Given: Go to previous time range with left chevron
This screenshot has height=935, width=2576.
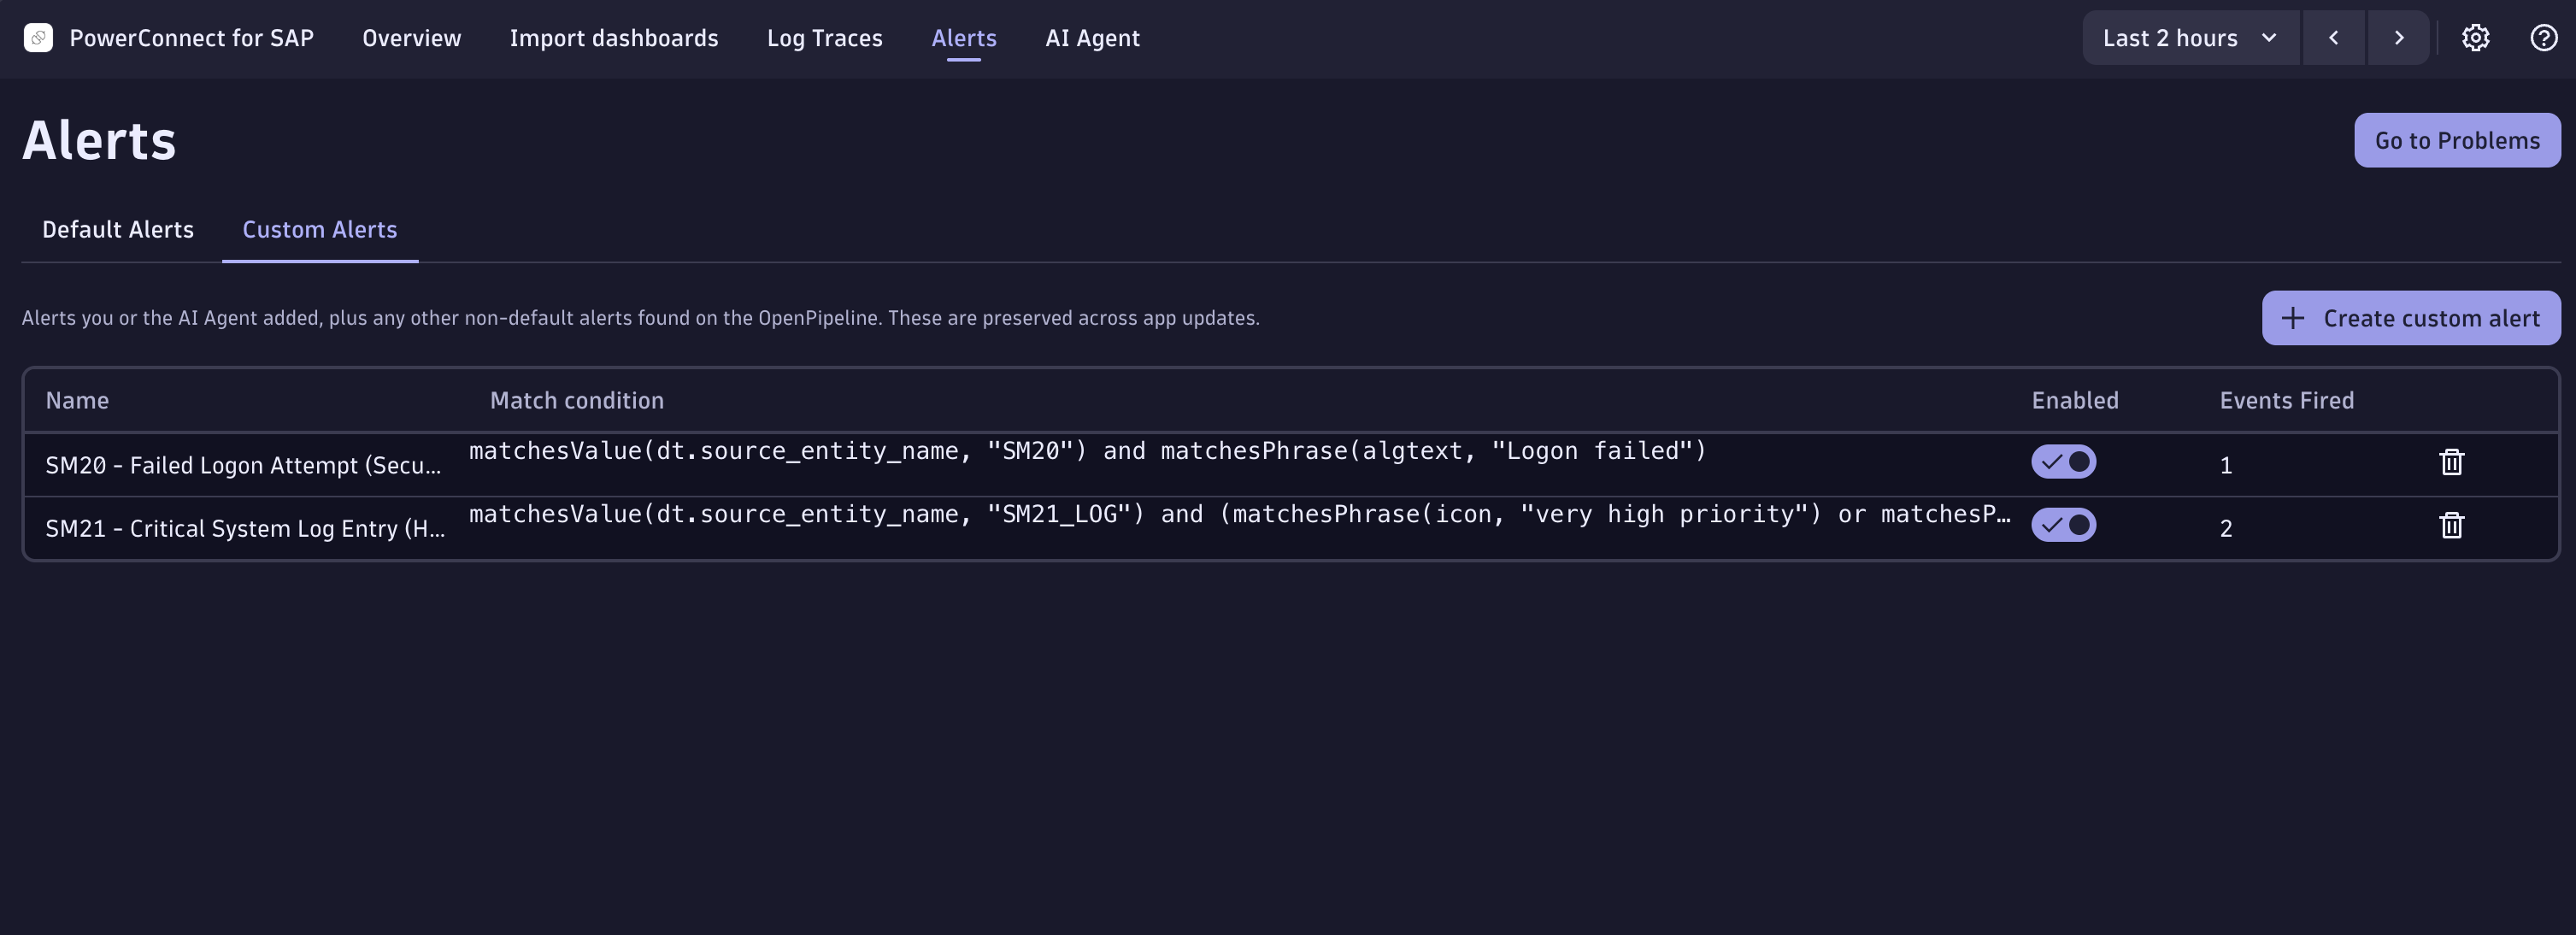Looking at the screenshot, I should (x=2333, y=38).
